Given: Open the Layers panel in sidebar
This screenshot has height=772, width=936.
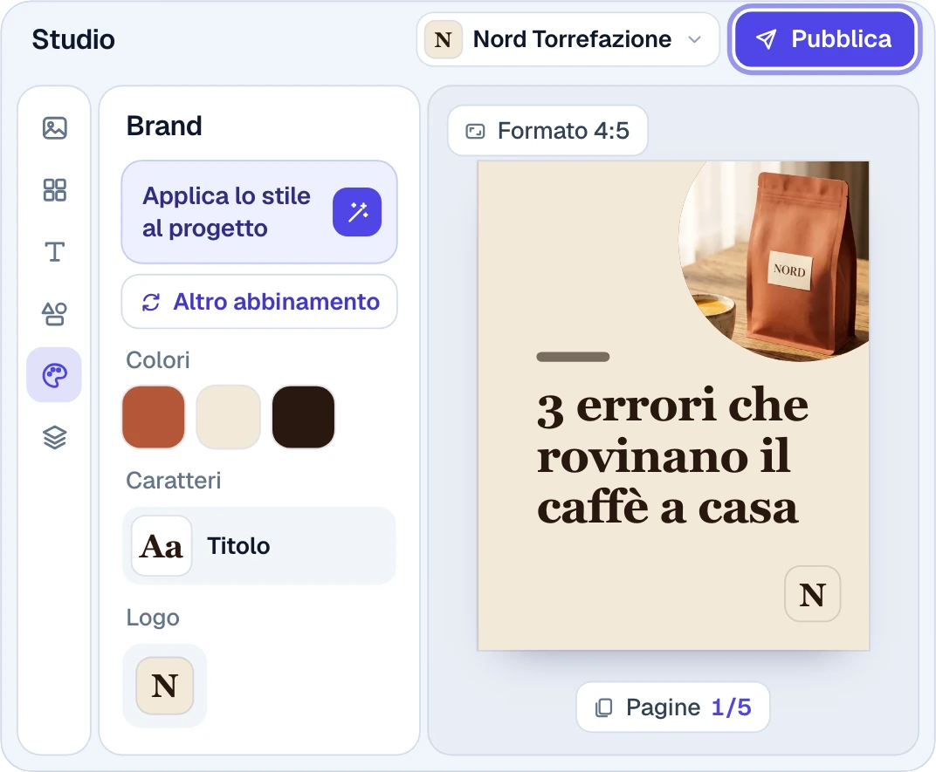Looking at the screenshot, I should [x=54, y=437].
